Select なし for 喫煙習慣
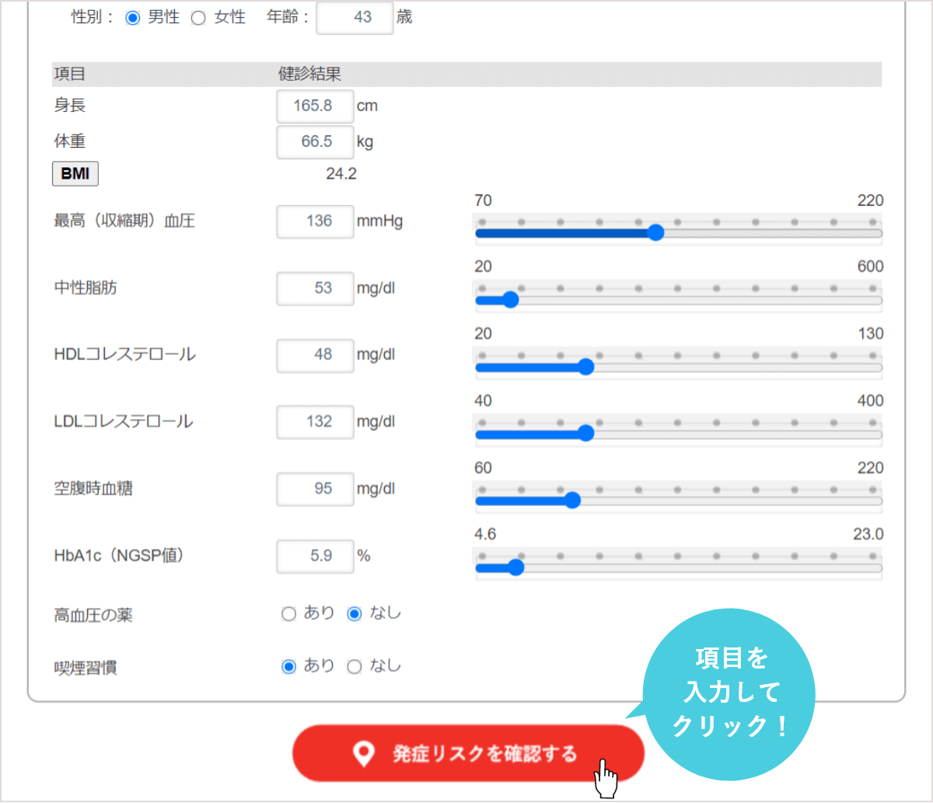The width and height of the screenshot is (933, 803). coord(355,666)
